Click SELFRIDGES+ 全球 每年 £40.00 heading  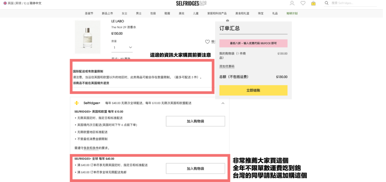click(x=94, y=159)
